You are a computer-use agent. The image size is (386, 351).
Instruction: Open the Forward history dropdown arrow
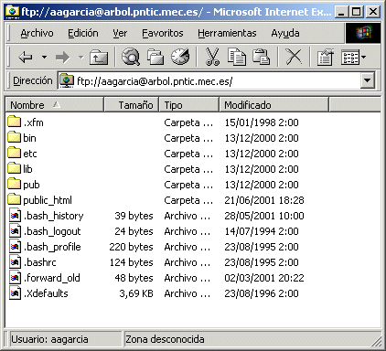[x=81, y=57]
